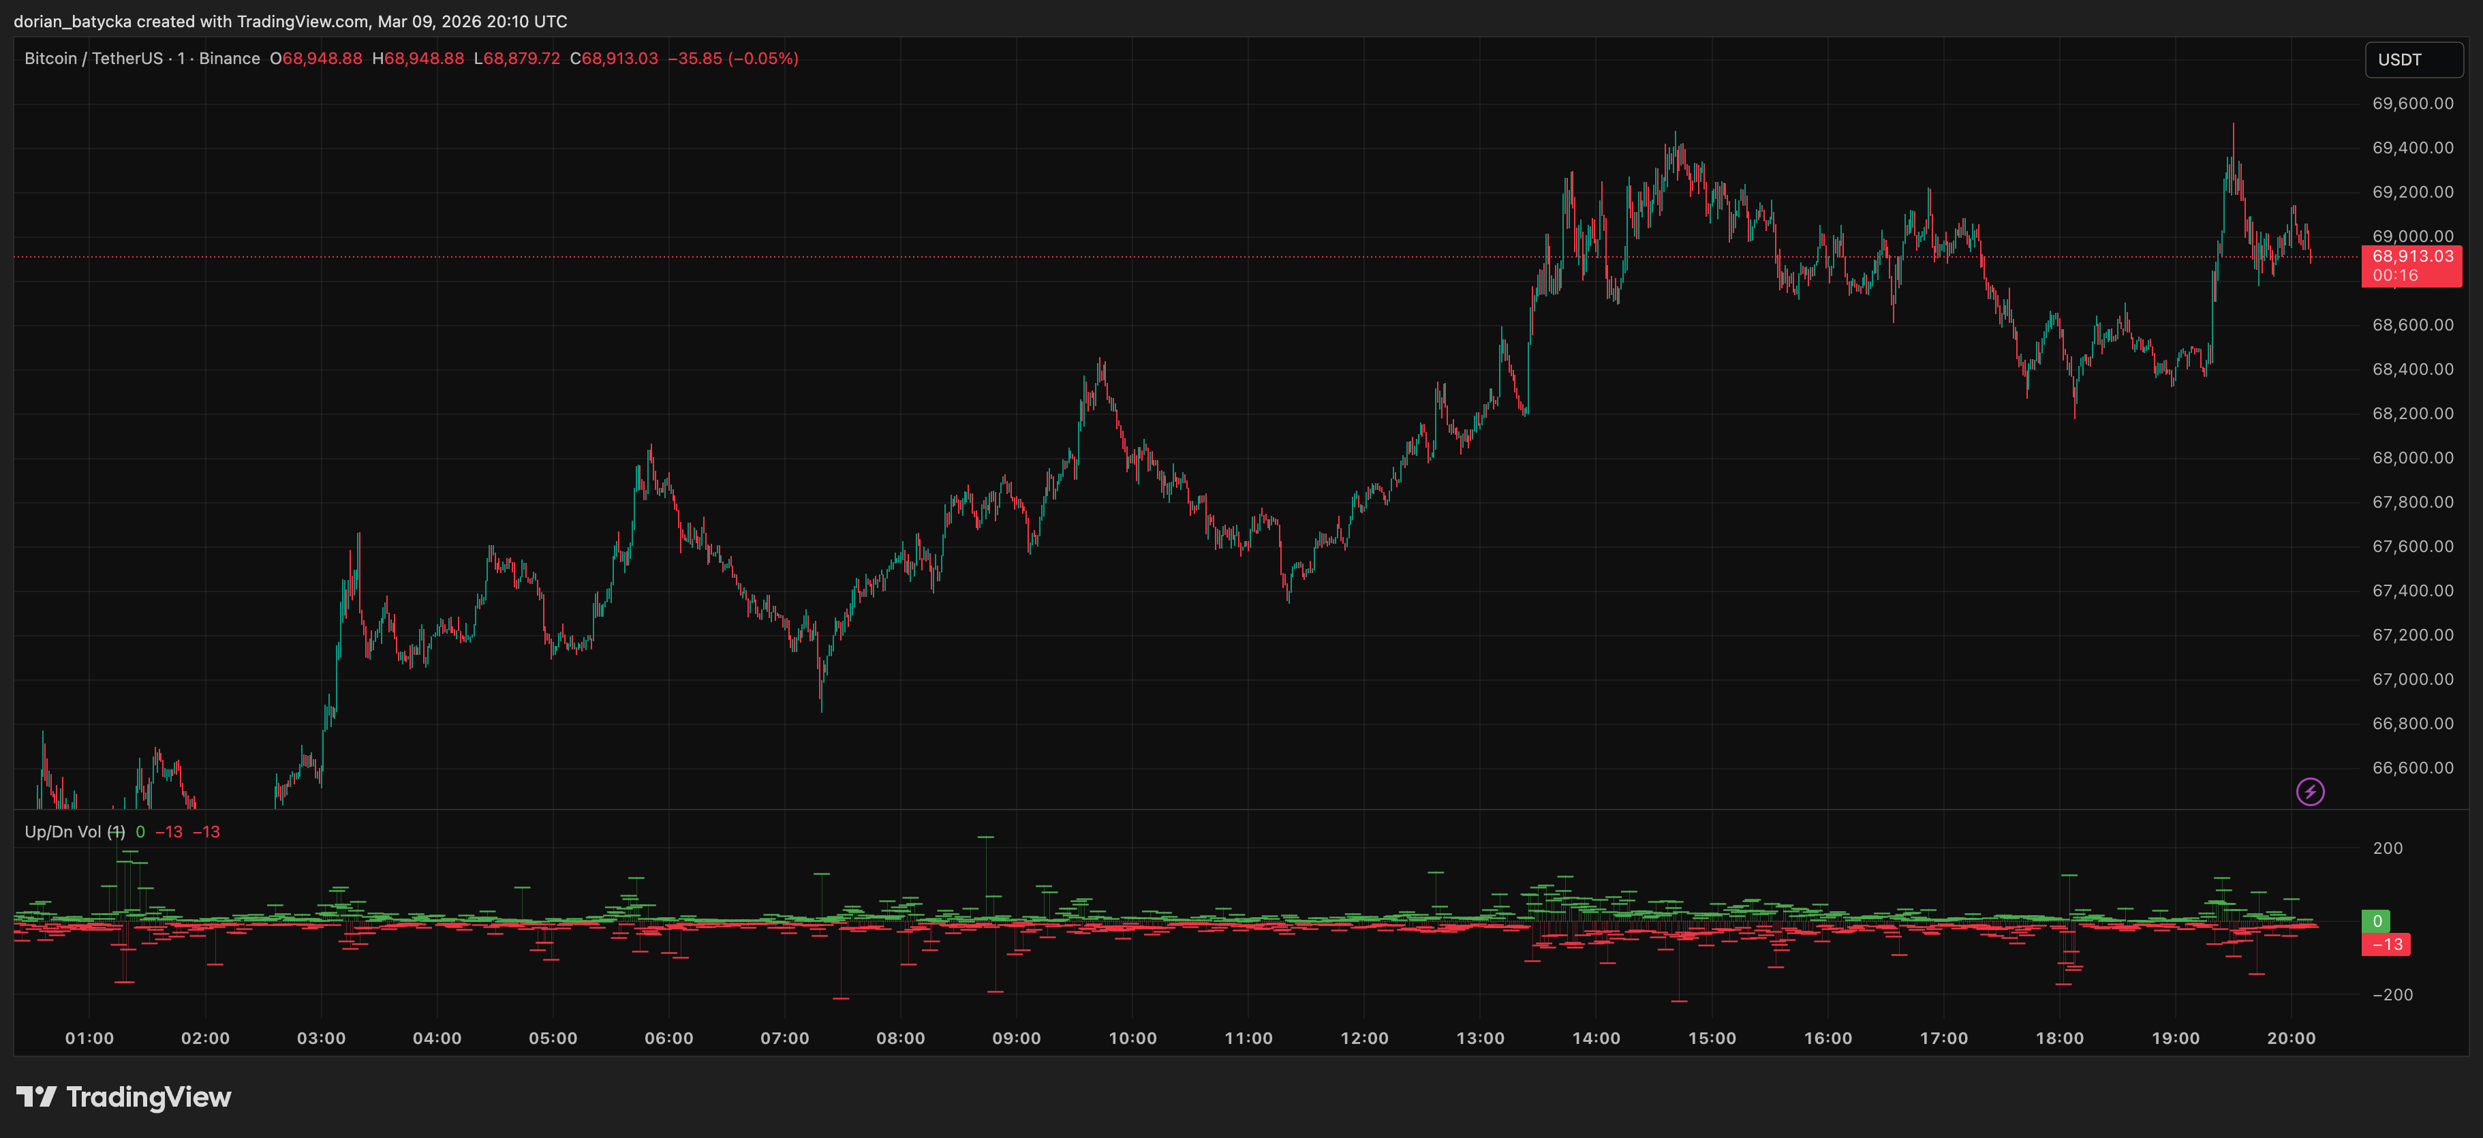This screenshot has height=1138, width=2483.
Task: Click the "dorian_batycka created with TradingView.com" header text
Action: (191, 21)
